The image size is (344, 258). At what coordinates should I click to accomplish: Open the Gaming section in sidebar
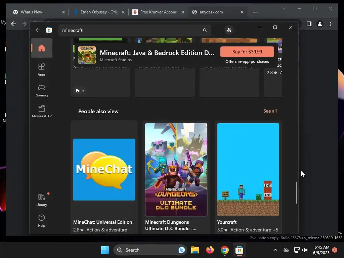41,91
